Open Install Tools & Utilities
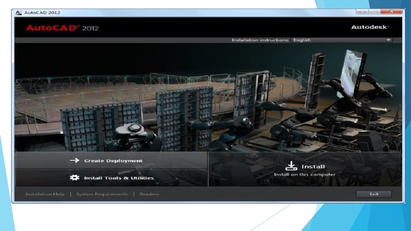Screen dimensions: 411x231 (x=111, y=178)
